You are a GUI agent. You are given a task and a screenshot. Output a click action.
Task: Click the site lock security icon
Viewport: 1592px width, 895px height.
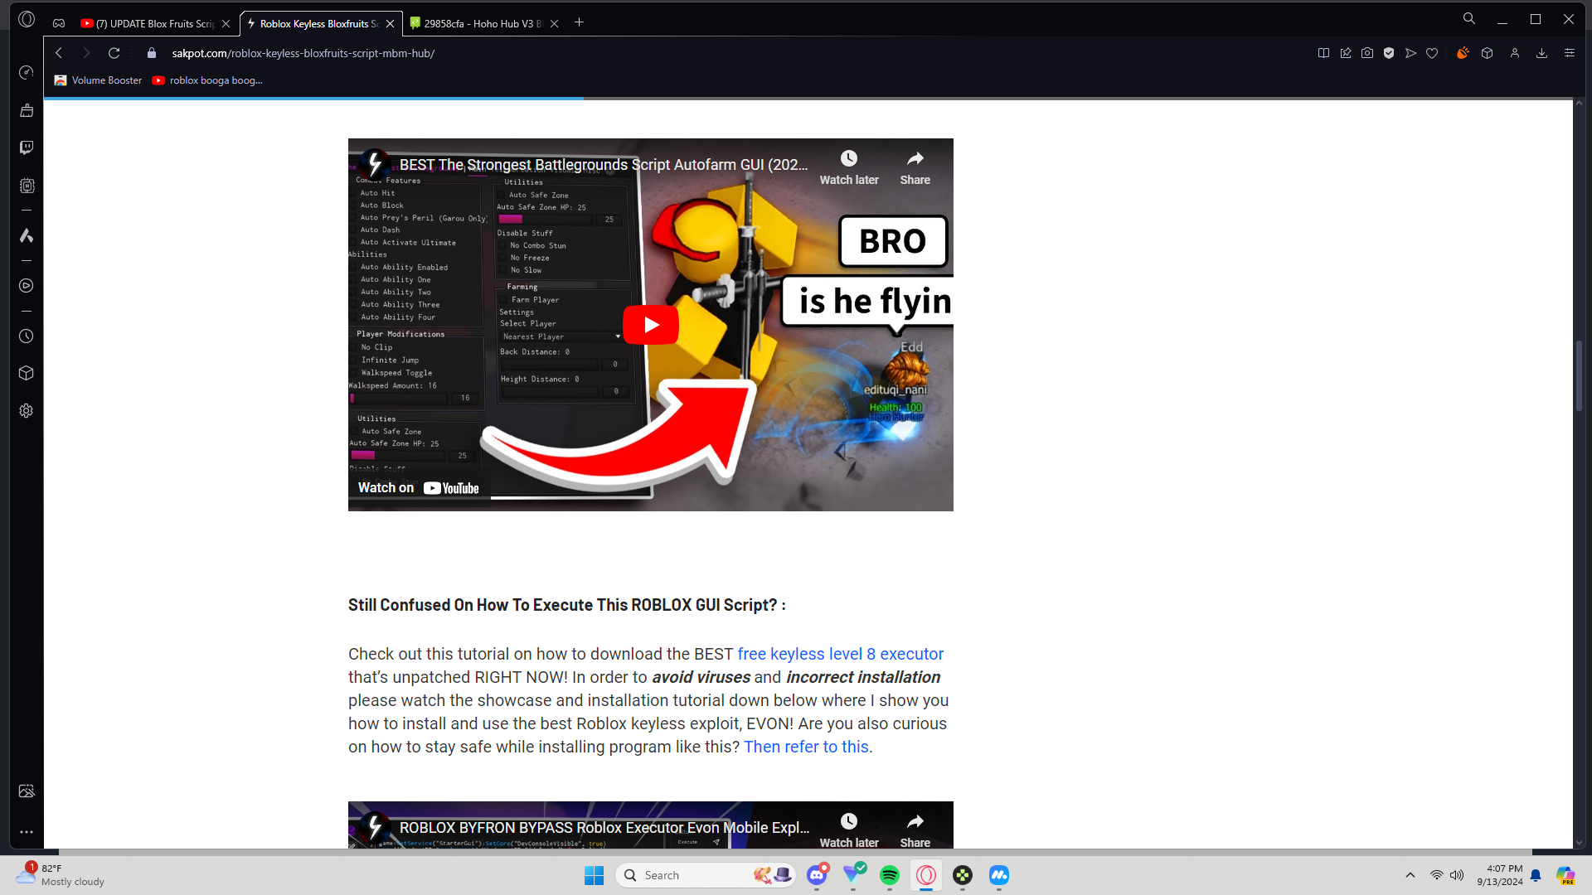click(x=152, y=53)
